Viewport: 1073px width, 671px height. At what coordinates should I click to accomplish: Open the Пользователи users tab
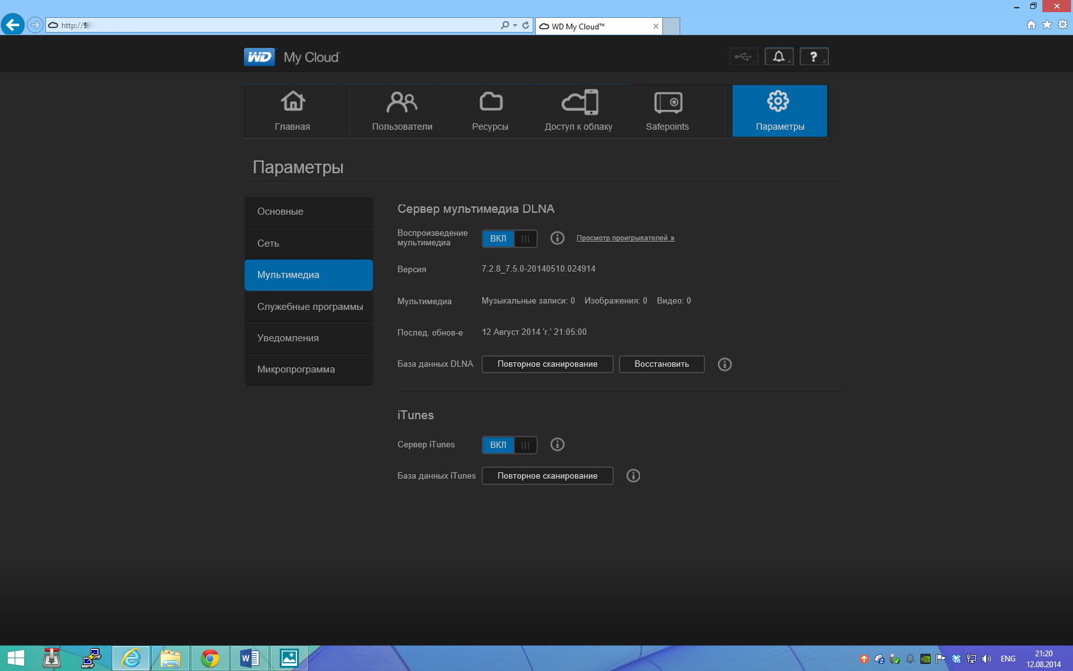(x=402, y=111)
